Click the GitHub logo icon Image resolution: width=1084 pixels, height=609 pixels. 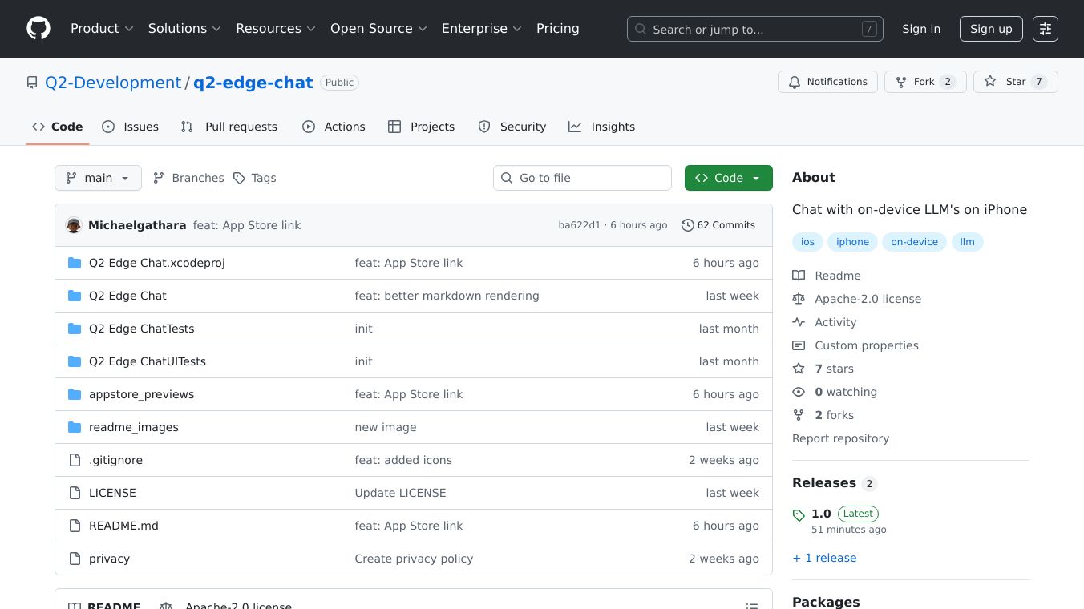tap(38, 29)
